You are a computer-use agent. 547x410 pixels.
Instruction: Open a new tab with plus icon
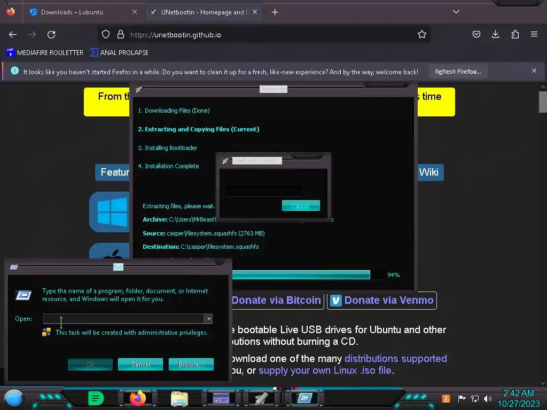(x=275, y=12)
